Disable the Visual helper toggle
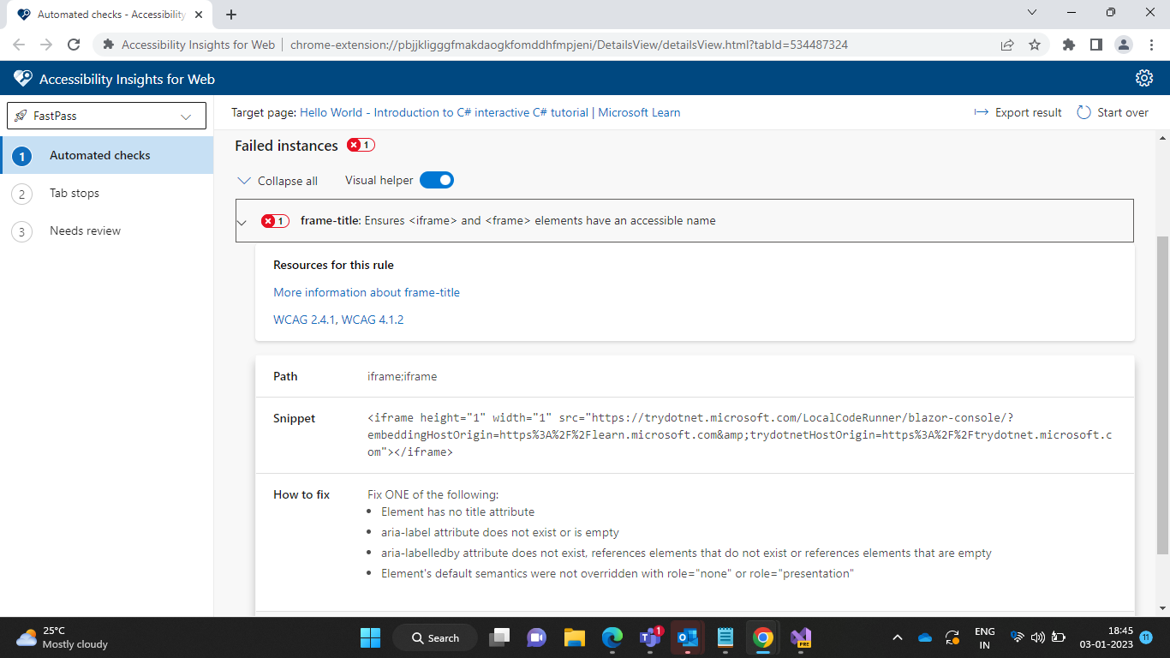Image resolution: width=1170 pixels, height=658 pixels. pyautogui.click(x=437, y=180)
